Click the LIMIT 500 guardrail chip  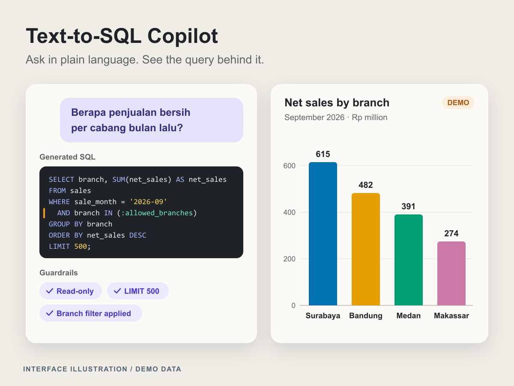138,291
